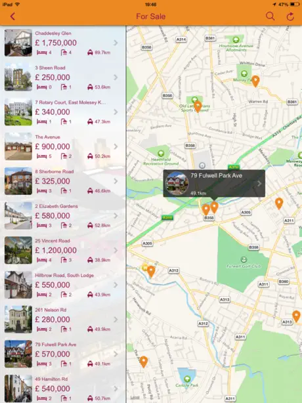The width and height of the screenshot is (302, 403).
Task: Select the £ 340,000 price
Action: [53, 112]
